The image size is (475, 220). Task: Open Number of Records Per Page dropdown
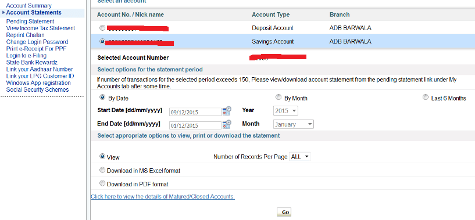pos(299,157)
